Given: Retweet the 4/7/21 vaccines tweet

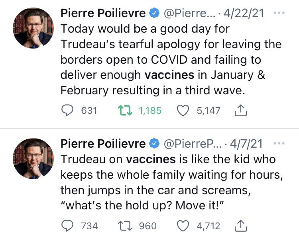Looking at the screenshot, I should (x=124, y=226).
